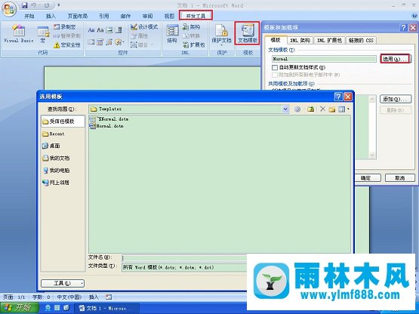Open the views menu dropdown arrow
The height and width of the screenshot is (314, 419).
pyautogui.click(x=348, y=109)
